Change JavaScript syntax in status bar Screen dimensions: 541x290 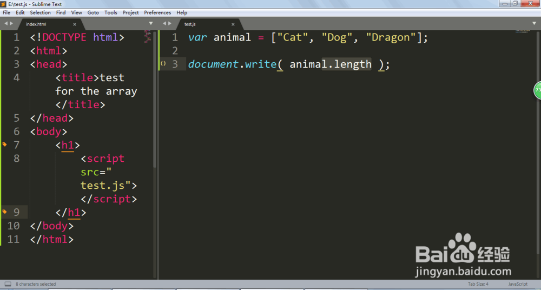(518, 284)
